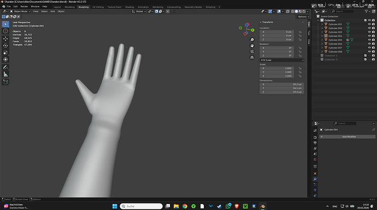
Task: Collapse the Transform panel
Action: pyautogui.click(x=261, y=22)
